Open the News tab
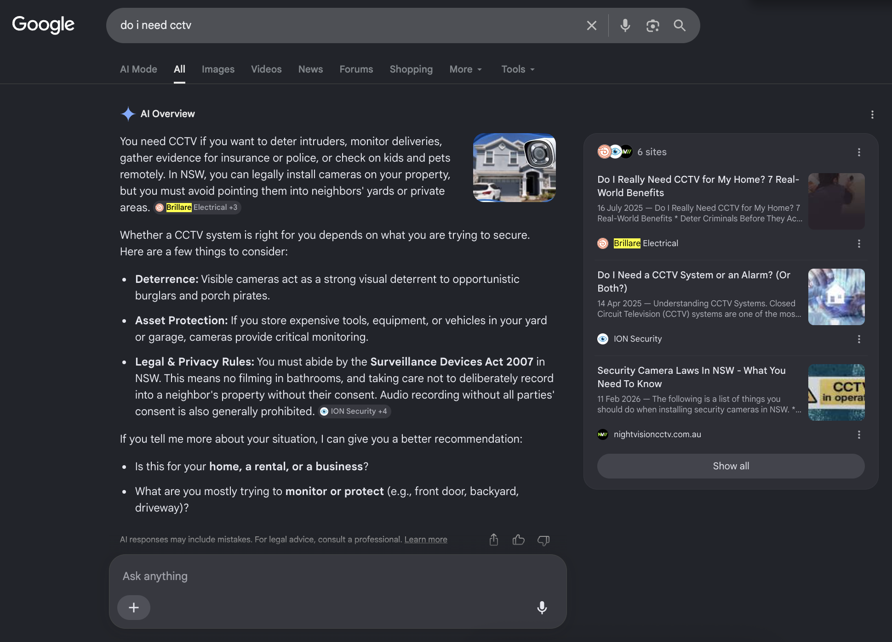The height and width of the screenshot is (642, 892). [x=310, y=69]
